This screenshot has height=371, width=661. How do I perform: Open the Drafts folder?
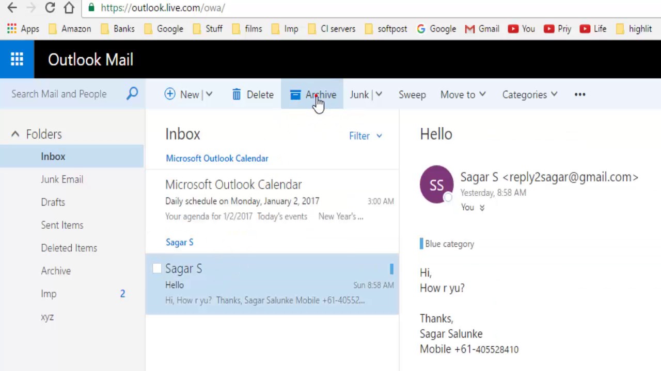53,202
